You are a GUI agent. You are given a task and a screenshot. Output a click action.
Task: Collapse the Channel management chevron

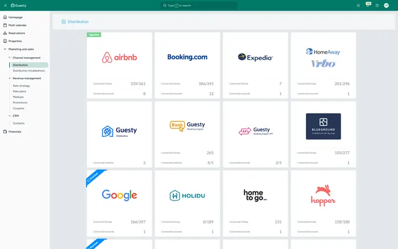pyautogui.click(x=10, y=58)
